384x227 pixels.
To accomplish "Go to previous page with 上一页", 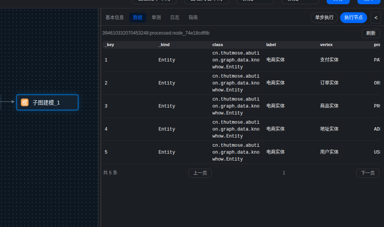I will click(200, 173).
